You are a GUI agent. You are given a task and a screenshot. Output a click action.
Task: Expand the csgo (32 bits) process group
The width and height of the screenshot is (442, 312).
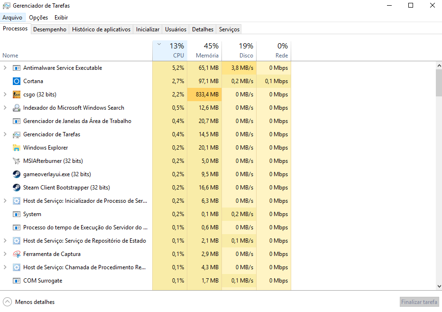(5, 95)
